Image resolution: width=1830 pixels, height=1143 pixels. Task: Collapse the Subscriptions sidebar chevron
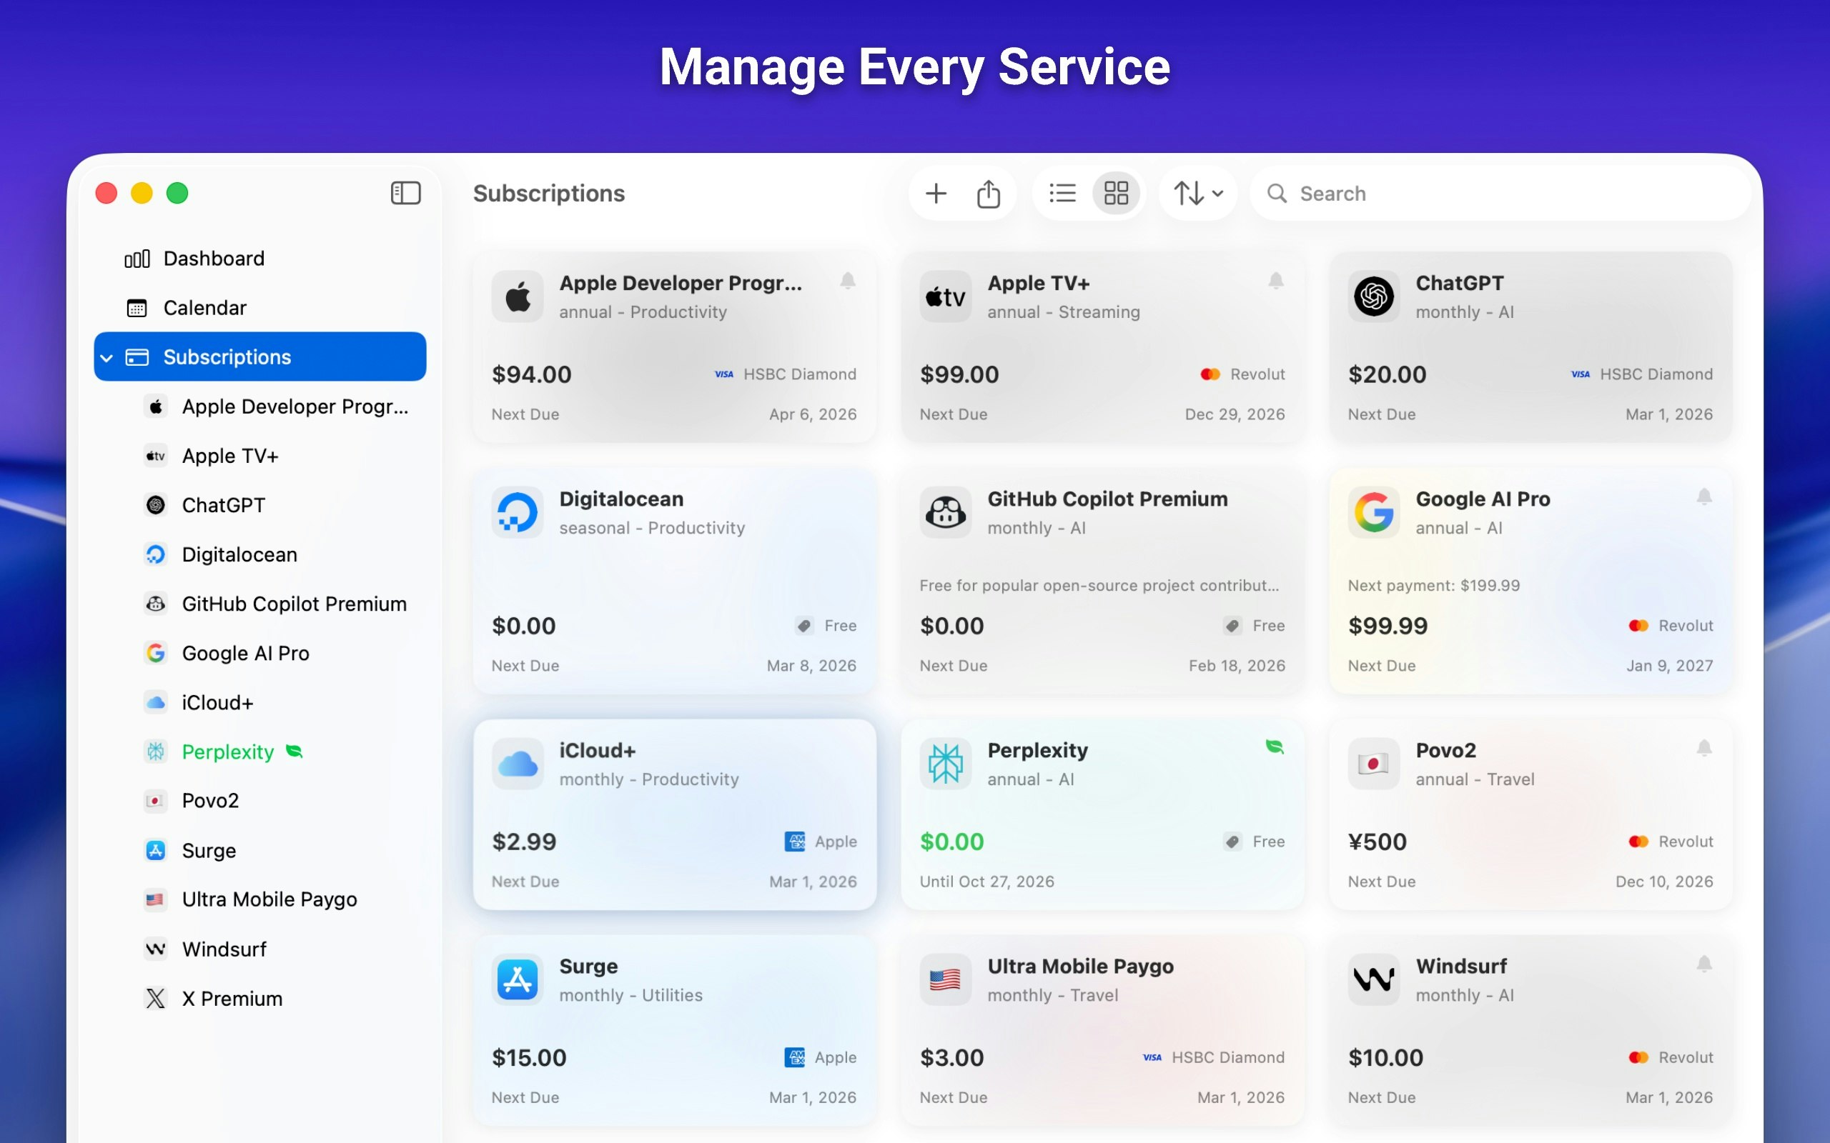click(x=107, y=358)
